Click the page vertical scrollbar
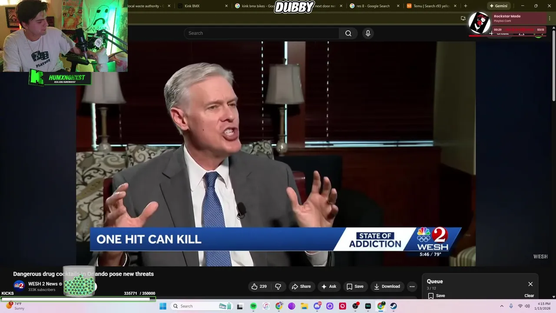This screenshot has width=556, height=313. tap(553, 65)
